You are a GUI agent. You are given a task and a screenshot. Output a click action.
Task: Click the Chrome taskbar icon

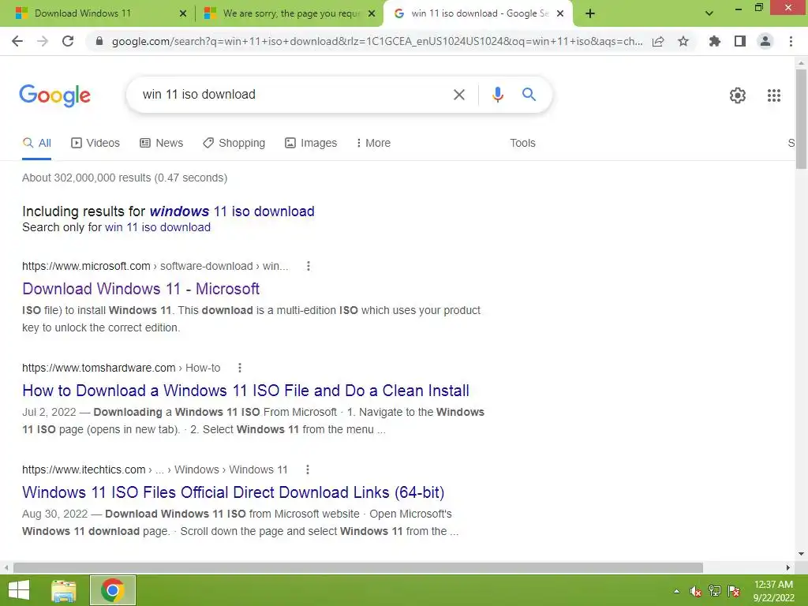pos(112,590)
